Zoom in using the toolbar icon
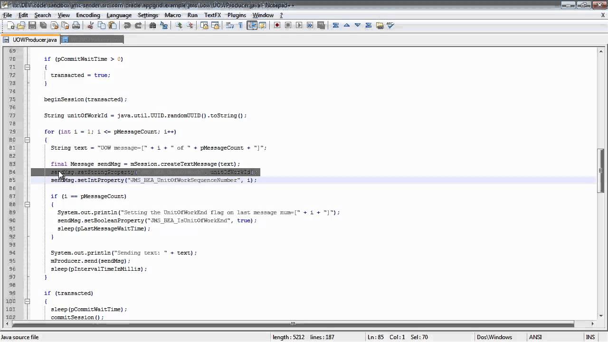 (x=179, y=25)
